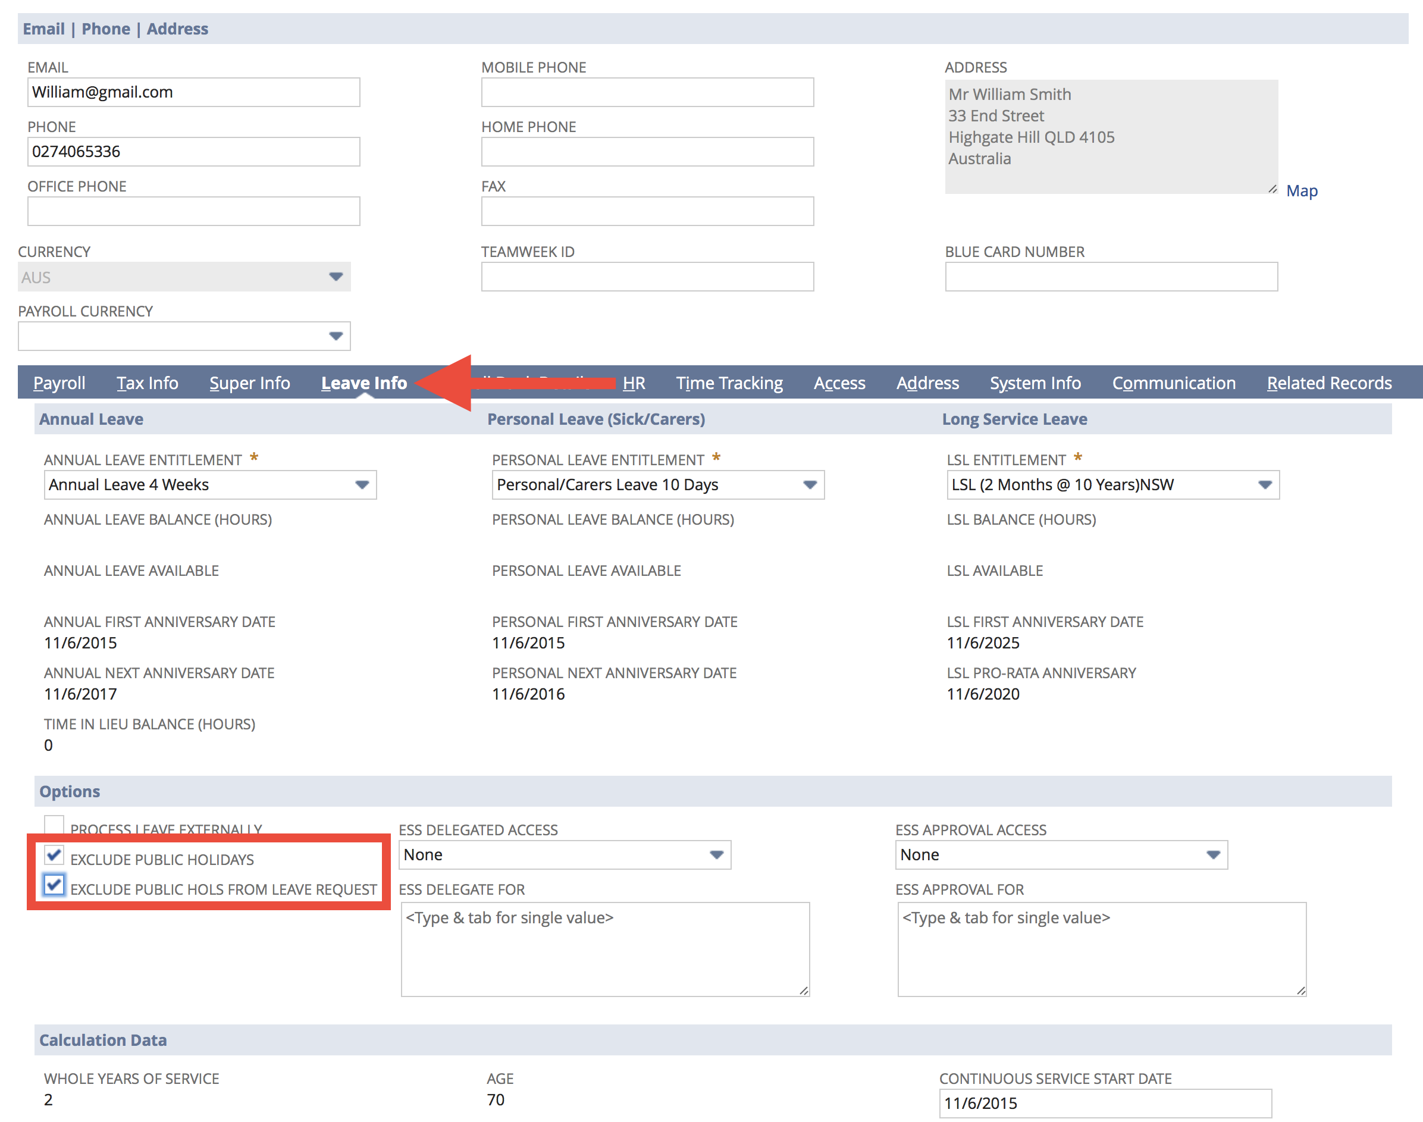This screenshot has width=1423, height=1122.
Task: Change the LSL Entitlement selection
Action: click(x=1265, y=485)
